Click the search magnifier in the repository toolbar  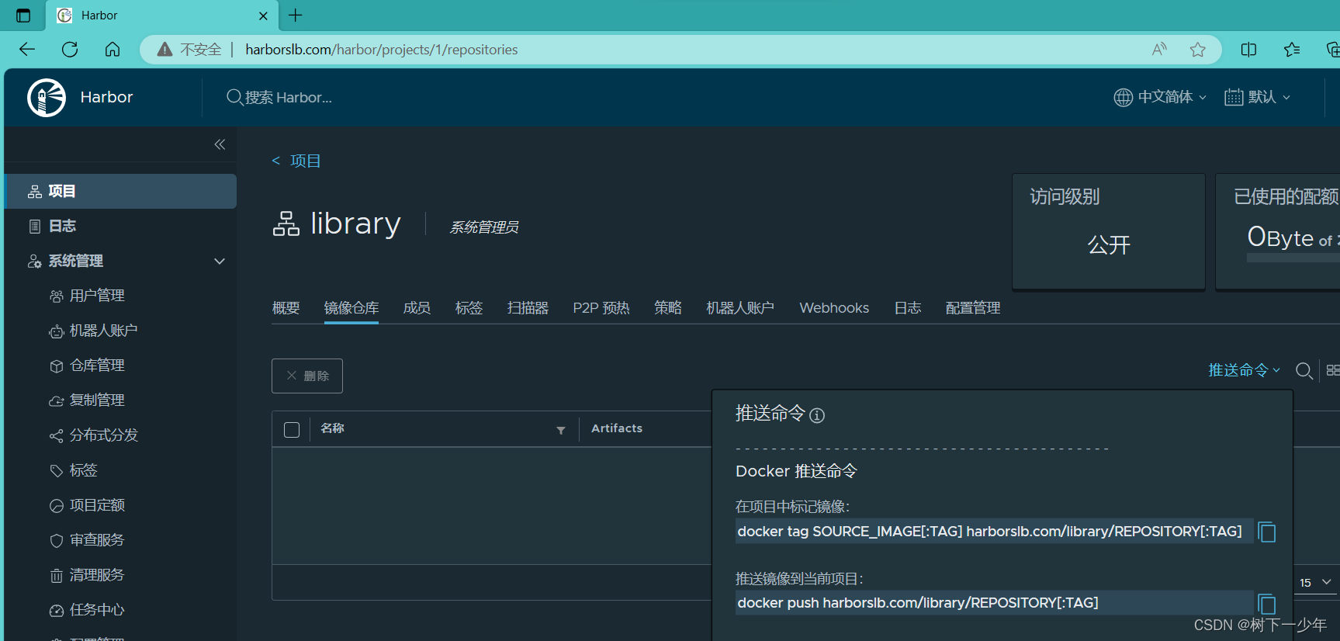point(1304,371)
